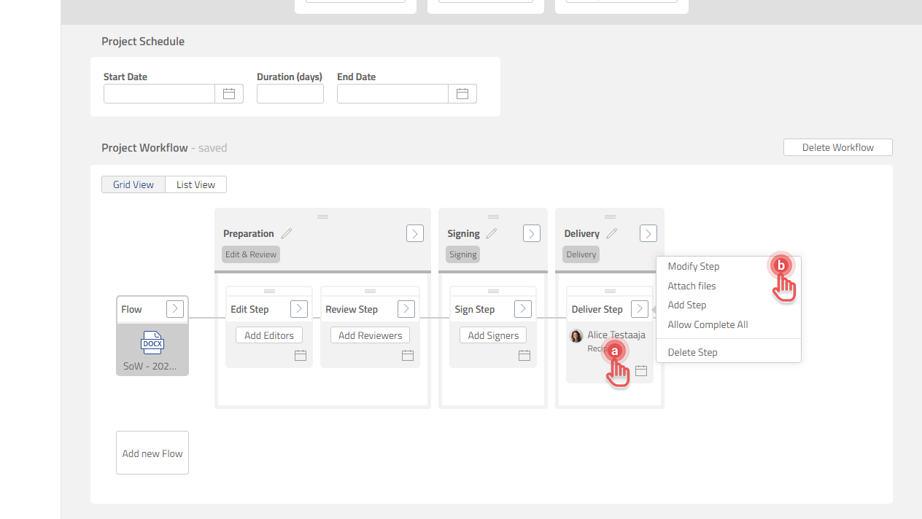Edit the Preparation phase name via pencil icon
The width and height of the screenshot is (922, 519).
click(x=286, y=233)
